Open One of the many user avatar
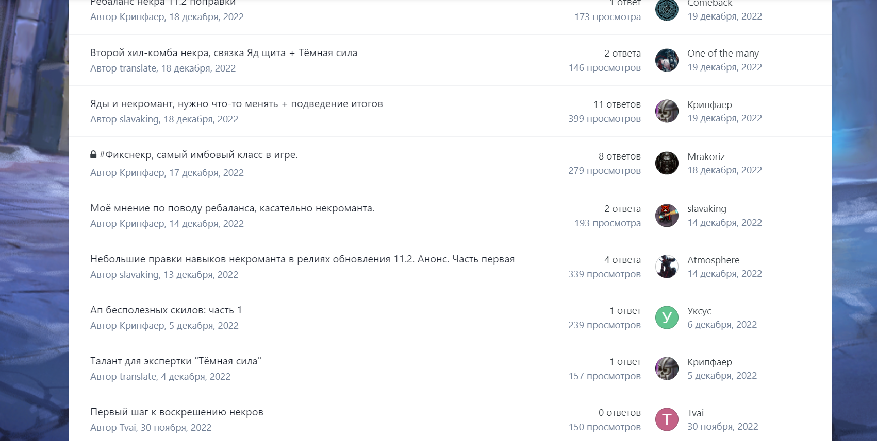Screen dimensions: 877x441 (667, 60)
